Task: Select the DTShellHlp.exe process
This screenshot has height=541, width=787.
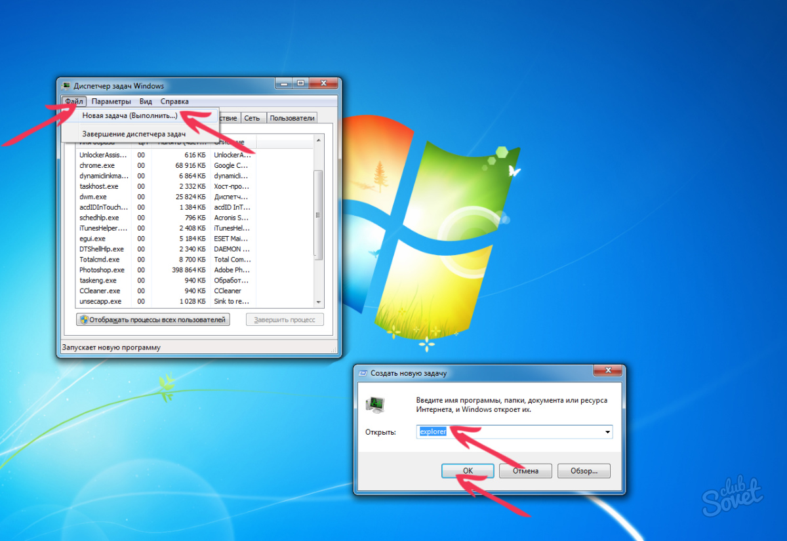Action: pos(195,249)
